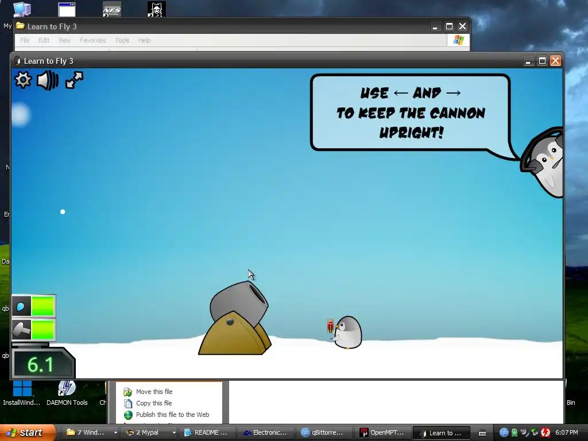The width and height of the screenshot is (588, 441).
Task: Expand the '2 Mypal' taskbar group arrow
Action: (x=174, y=433)
